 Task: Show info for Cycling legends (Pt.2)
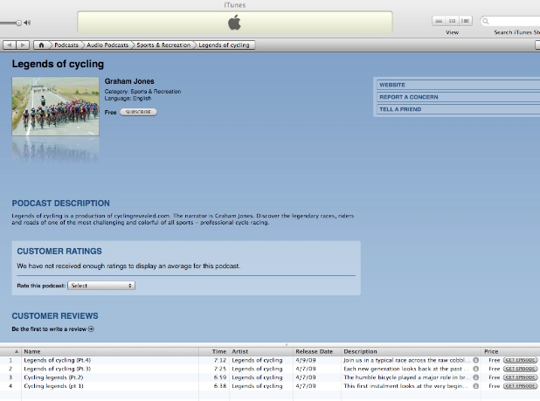click(x=476, y=377)
